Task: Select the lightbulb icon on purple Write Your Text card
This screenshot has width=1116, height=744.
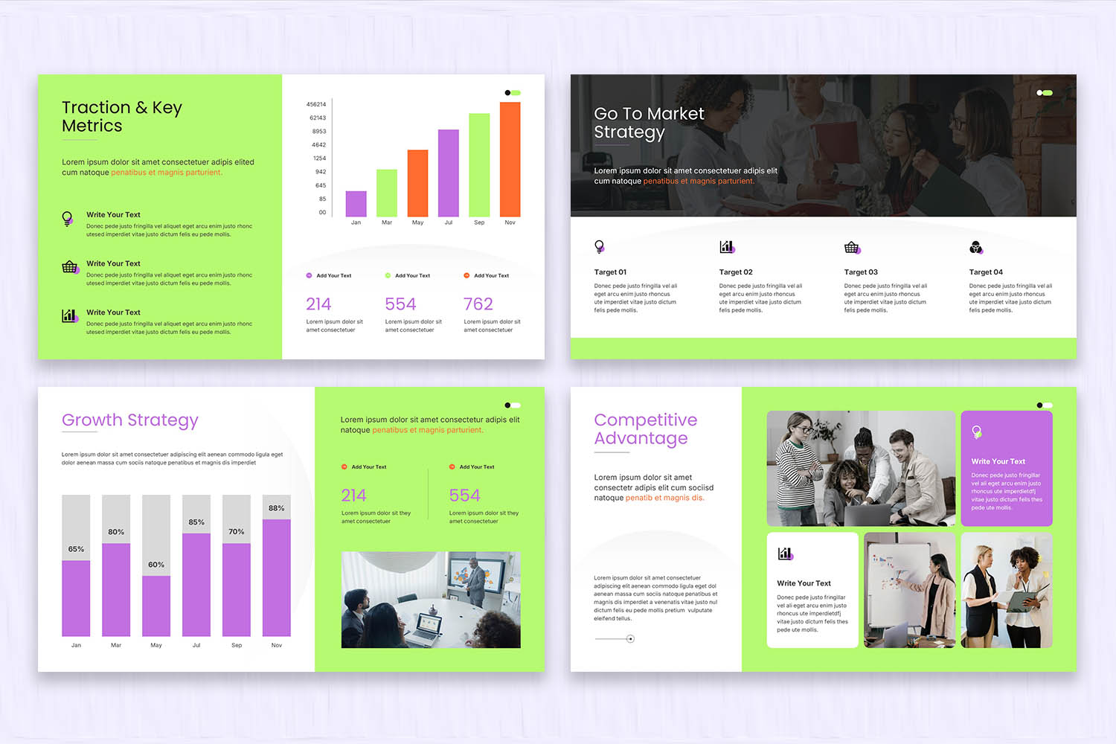Action: tap(977, 432)
